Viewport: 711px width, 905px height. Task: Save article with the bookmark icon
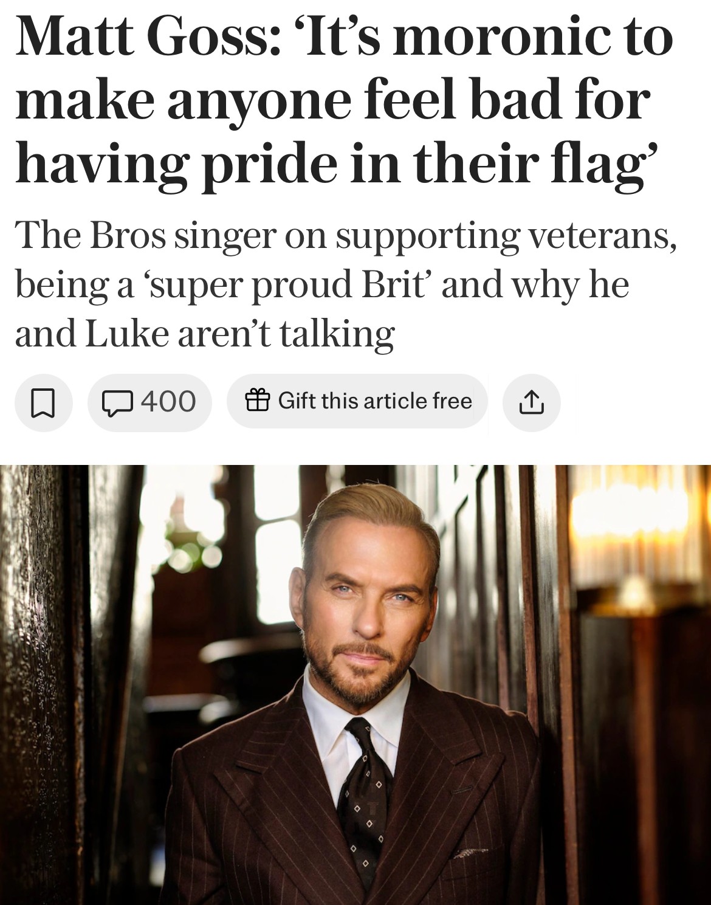pyautogui.click(x=43, y=402)
